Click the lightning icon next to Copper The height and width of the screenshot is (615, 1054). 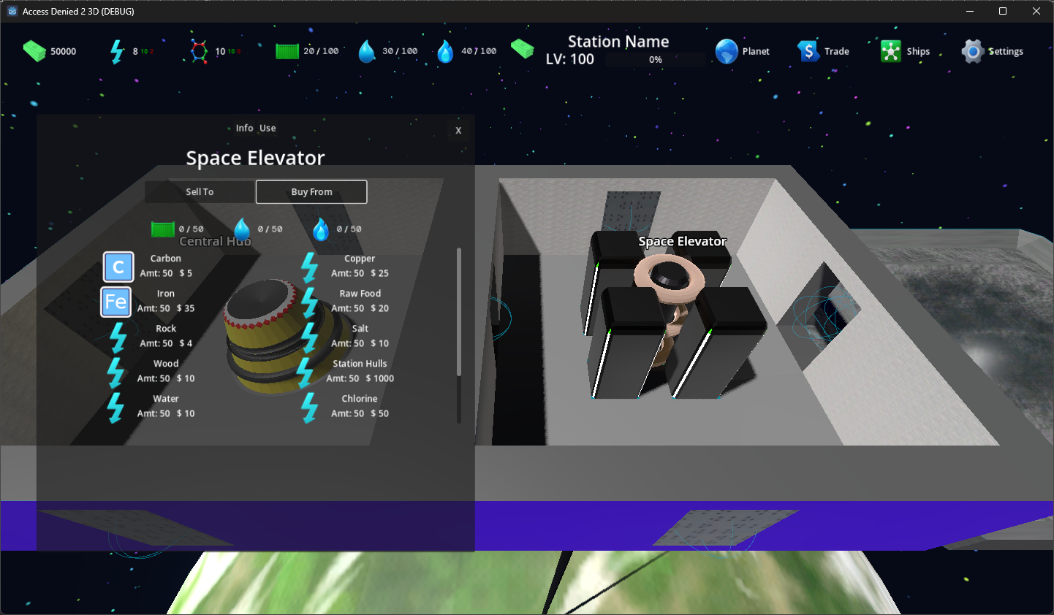tap(310, 267)
